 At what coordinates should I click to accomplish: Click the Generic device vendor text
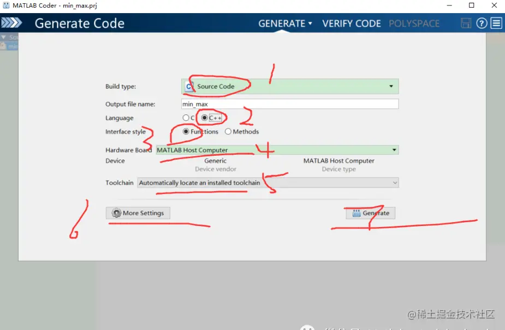[216, 161]
